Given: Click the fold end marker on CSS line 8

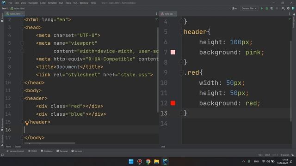Looking at the screenshot, I should pos(181,62).
